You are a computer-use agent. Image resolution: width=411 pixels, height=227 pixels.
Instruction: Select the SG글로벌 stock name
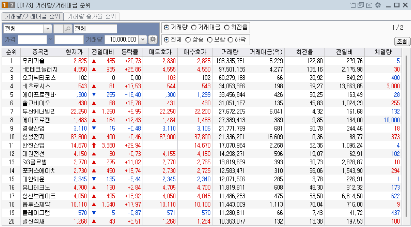[x=34, y=162]
